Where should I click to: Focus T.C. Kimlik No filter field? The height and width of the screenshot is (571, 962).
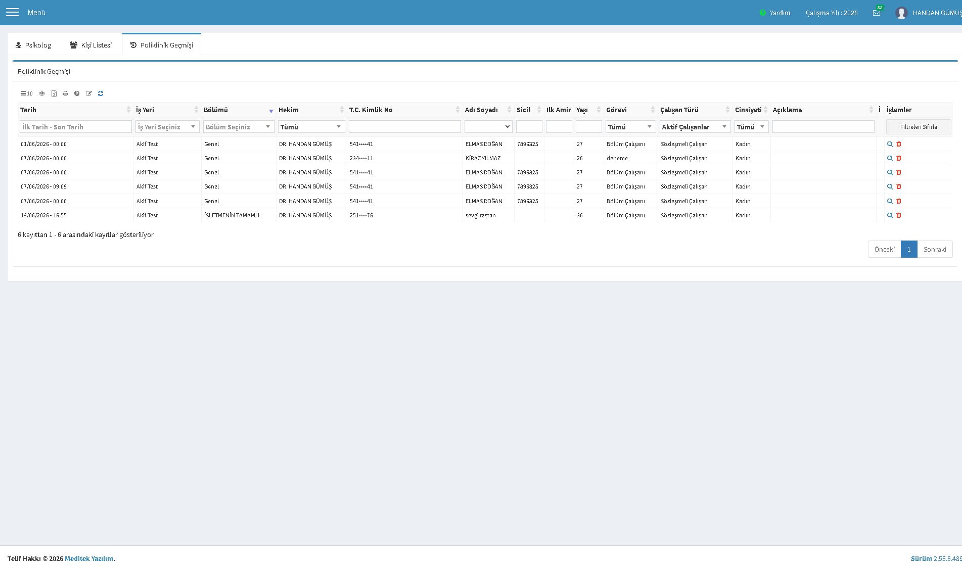click(405, 127)
